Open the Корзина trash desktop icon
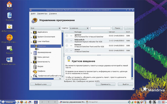 click(9, 15)
